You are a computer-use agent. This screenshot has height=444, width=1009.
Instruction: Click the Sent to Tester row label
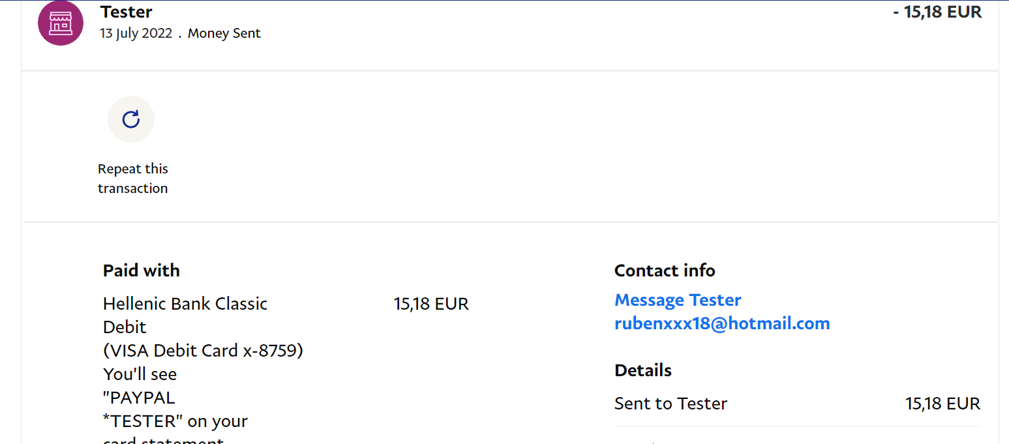coord(670,404)
